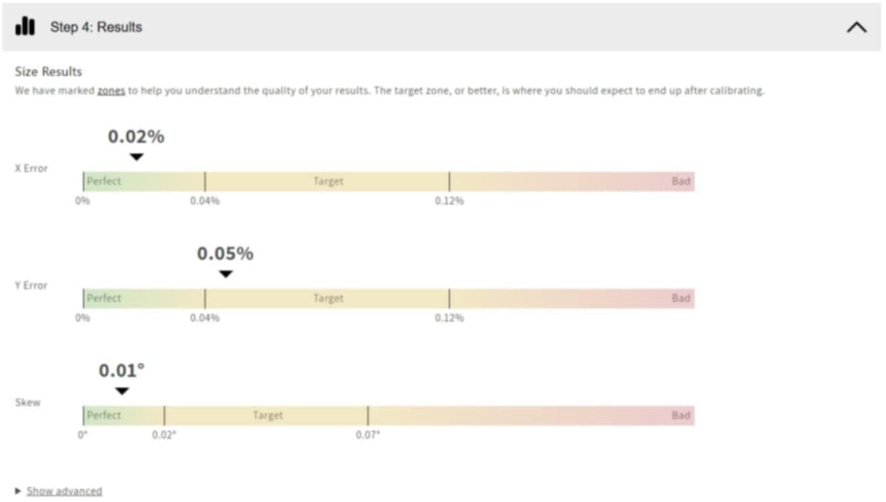
Task: Click the disclosure triangle before Show advanced
Action: tap(18, 491)
